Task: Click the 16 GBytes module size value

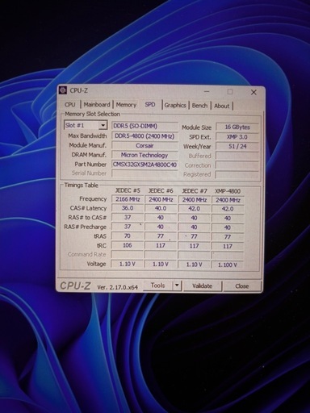Action: point(237,127)
